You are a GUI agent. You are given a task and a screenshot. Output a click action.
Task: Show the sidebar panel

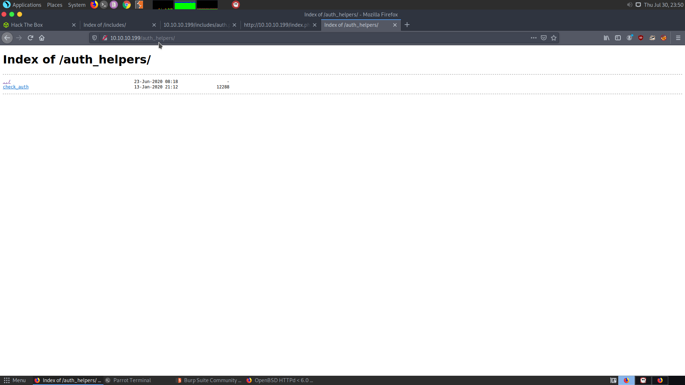(x=618, y=38)
